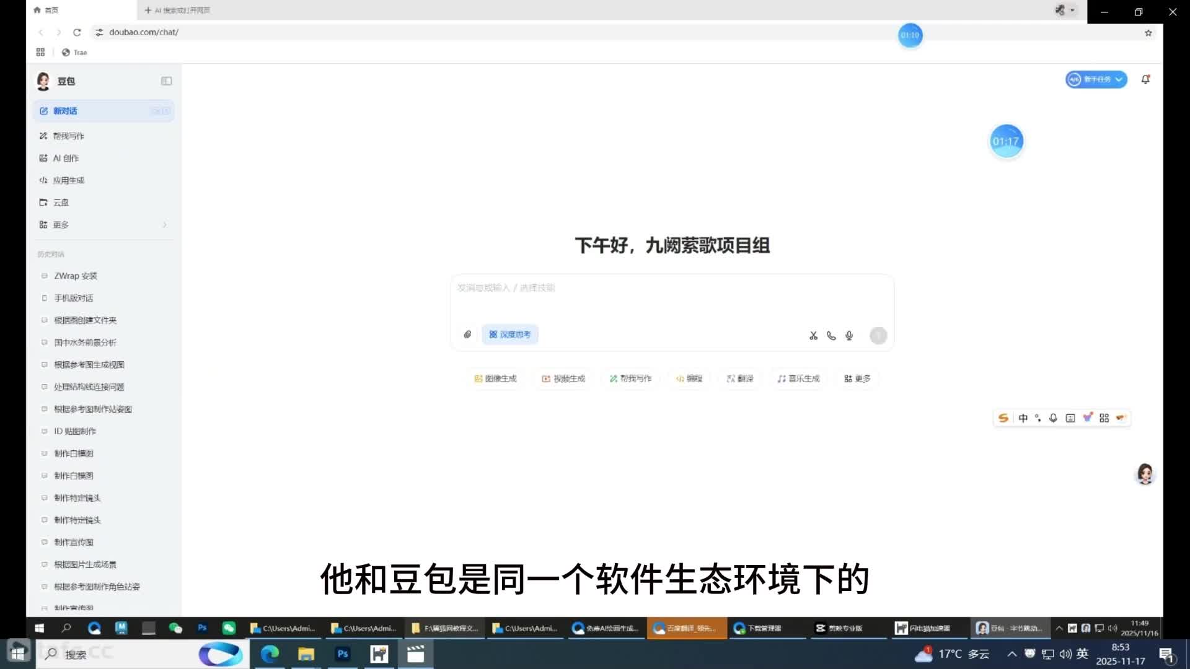The width and height of the screenshot is (1190, 669).
Task: Bookmark the page with the star icon
Action: [x=1148, y=33]
